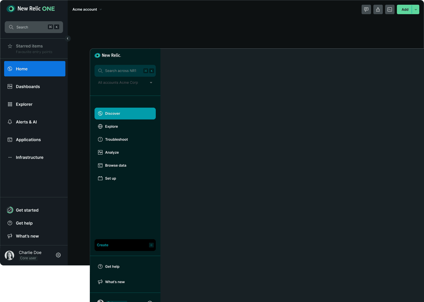424x302 pixels.
Task: Select Discover in the inner navigation
Action: [125, 114]
